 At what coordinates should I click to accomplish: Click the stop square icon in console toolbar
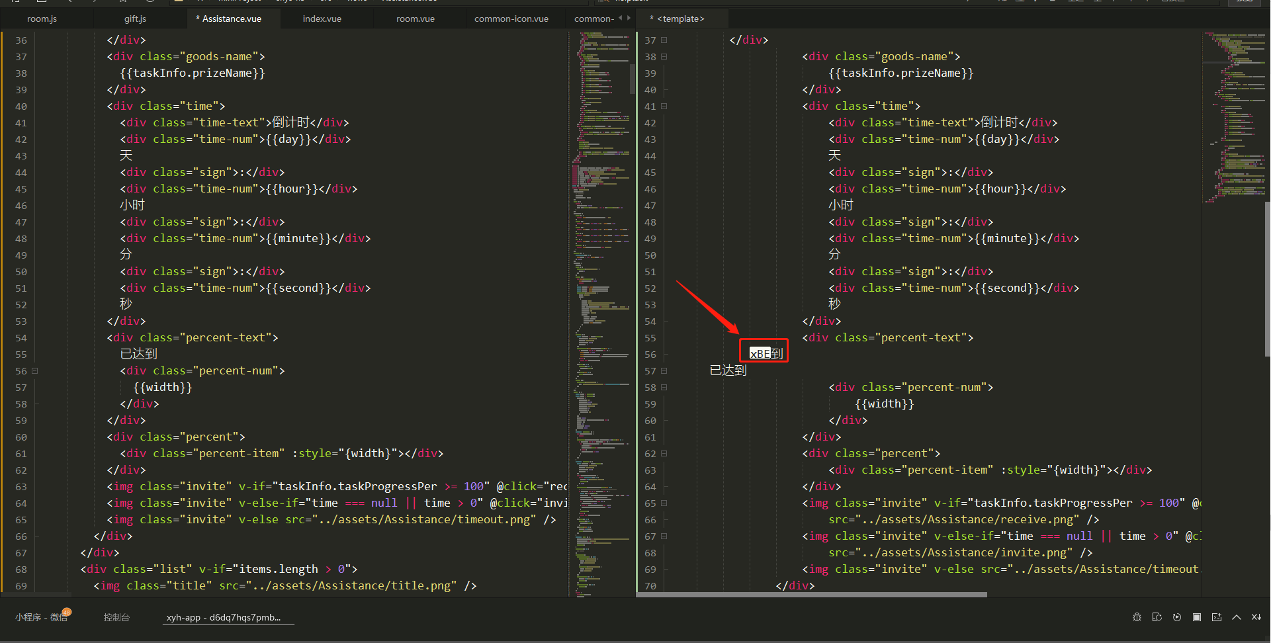click(x=1196, y=617)
